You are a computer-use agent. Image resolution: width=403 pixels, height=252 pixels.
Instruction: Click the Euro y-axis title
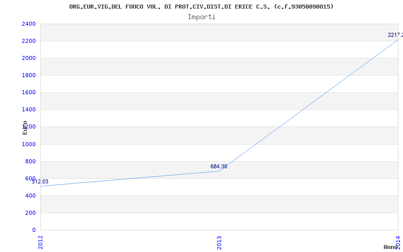(25, 128)
